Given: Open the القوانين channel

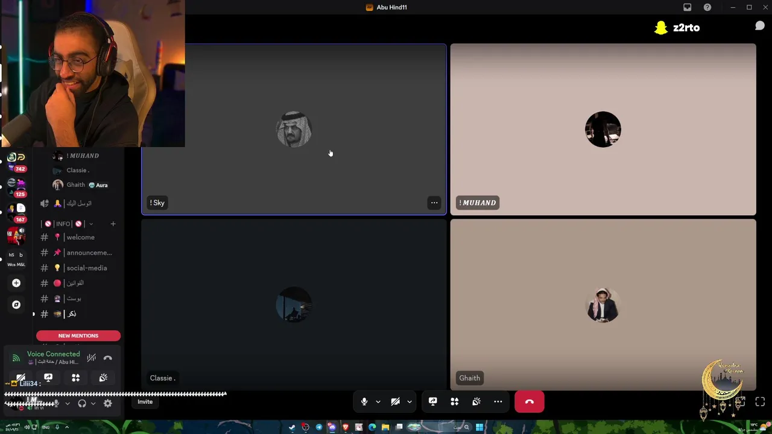Looking at the screenshot, I should tap(78, 283).
